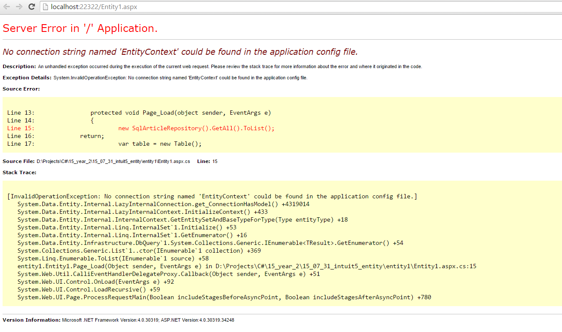The image size is (562, 332).
Task: Click the System.Linq.Enumerable.ToList +58 line
Action: 113,259
